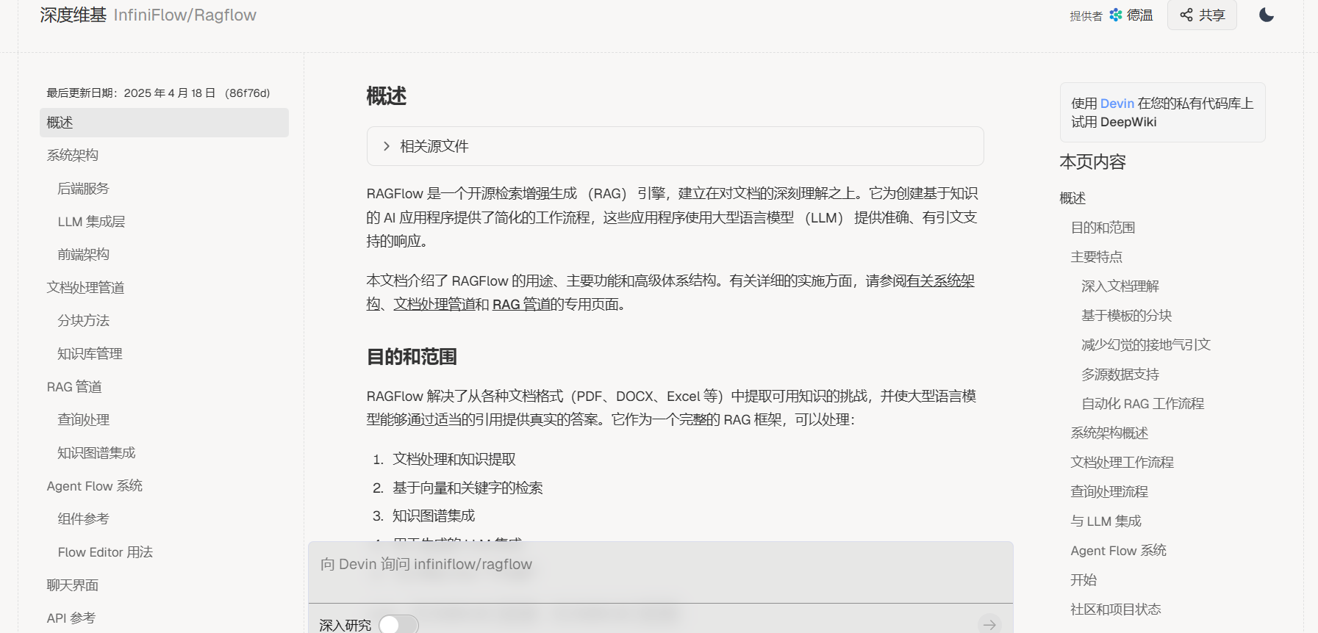
Task: Jump to 社区和项目状态 section
Action: 1116,609
